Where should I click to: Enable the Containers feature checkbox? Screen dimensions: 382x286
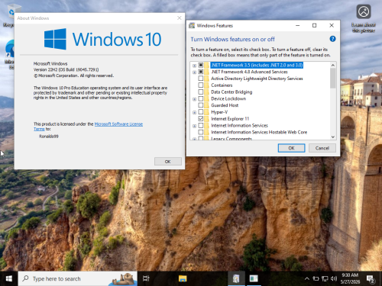tap(201, 85)
